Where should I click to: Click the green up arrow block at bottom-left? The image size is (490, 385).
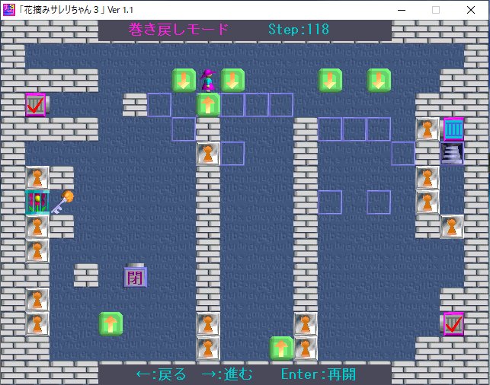click(x=110, y=323)
